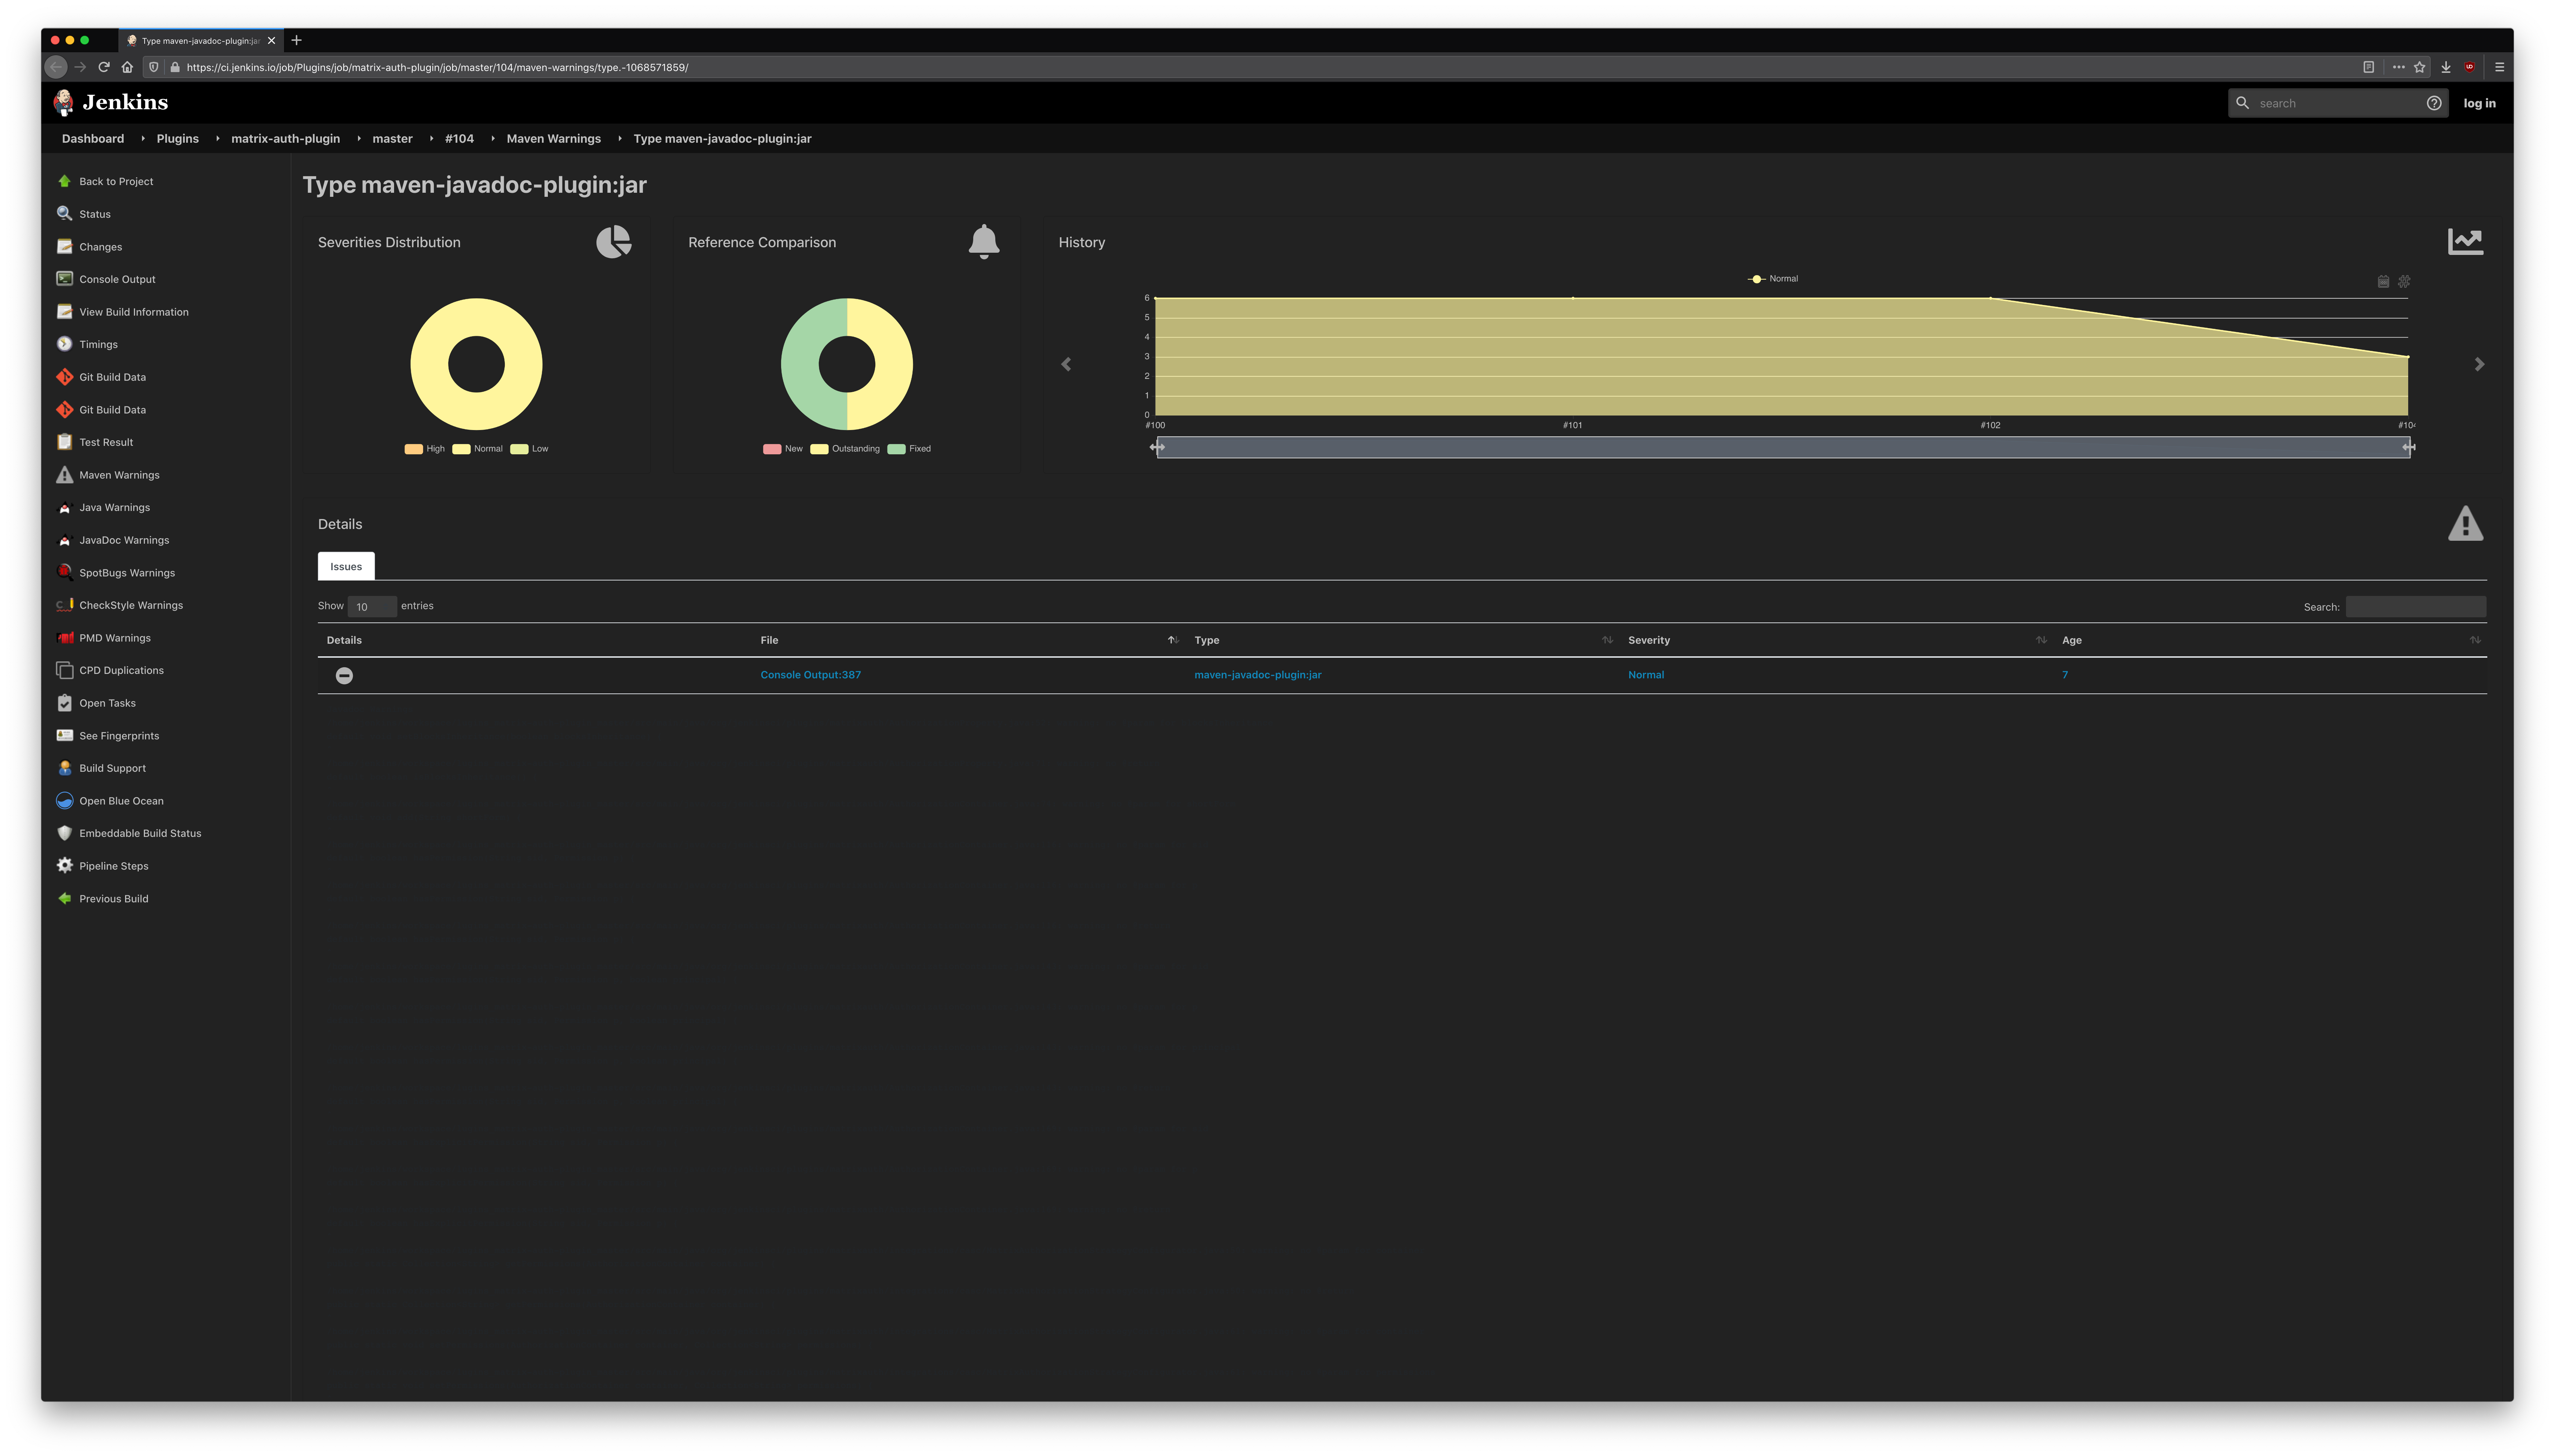
Task: Click the Reference Comparison bell icon
Action: coord(984,242)
